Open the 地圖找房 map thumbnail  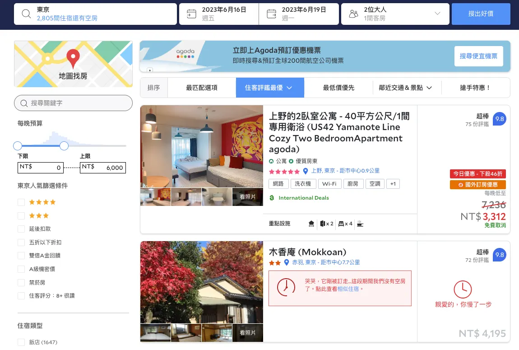73,64
